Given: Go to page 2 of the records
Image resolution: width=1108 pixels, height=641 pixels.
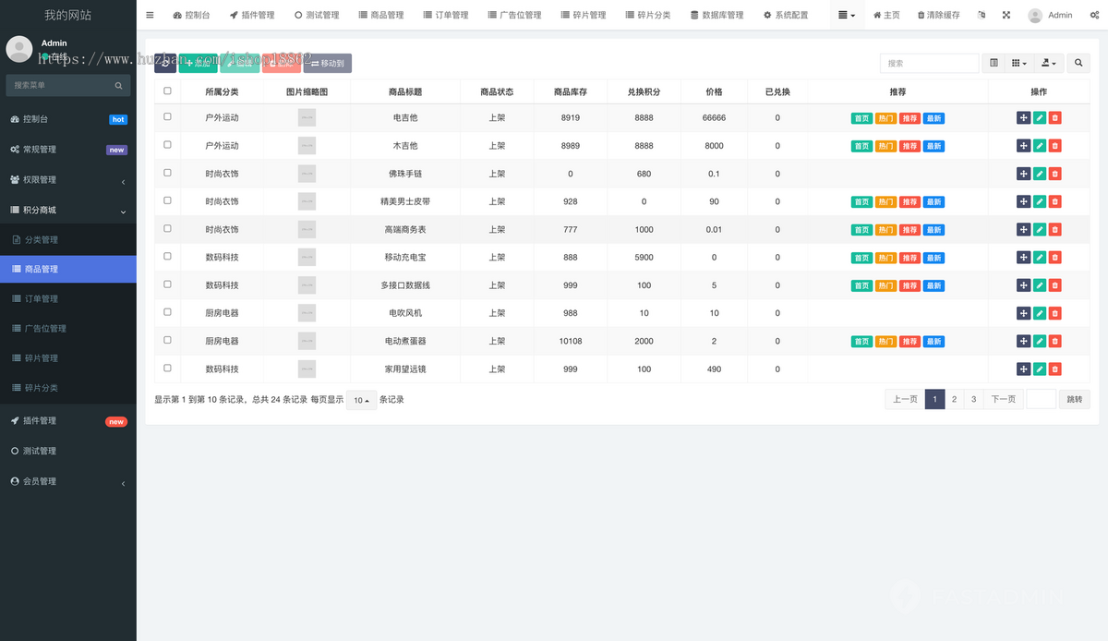Looking at the screenshot, I should click(x=954, y=399).
